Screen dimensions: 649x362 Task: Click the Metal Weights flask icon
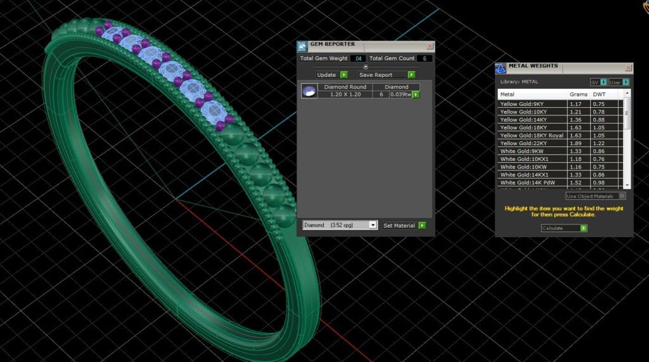(x=501, y=68)
